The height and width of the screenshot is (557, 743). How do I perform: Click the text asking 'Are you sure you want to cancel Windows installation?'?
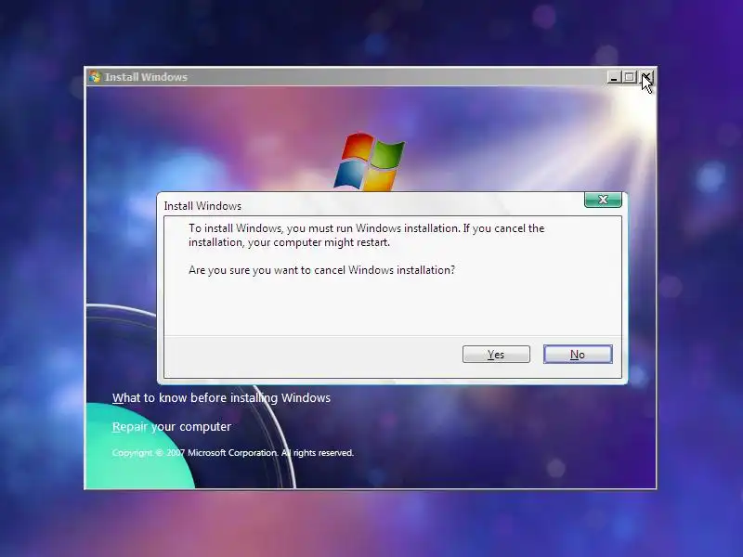(x=321, y=270)
